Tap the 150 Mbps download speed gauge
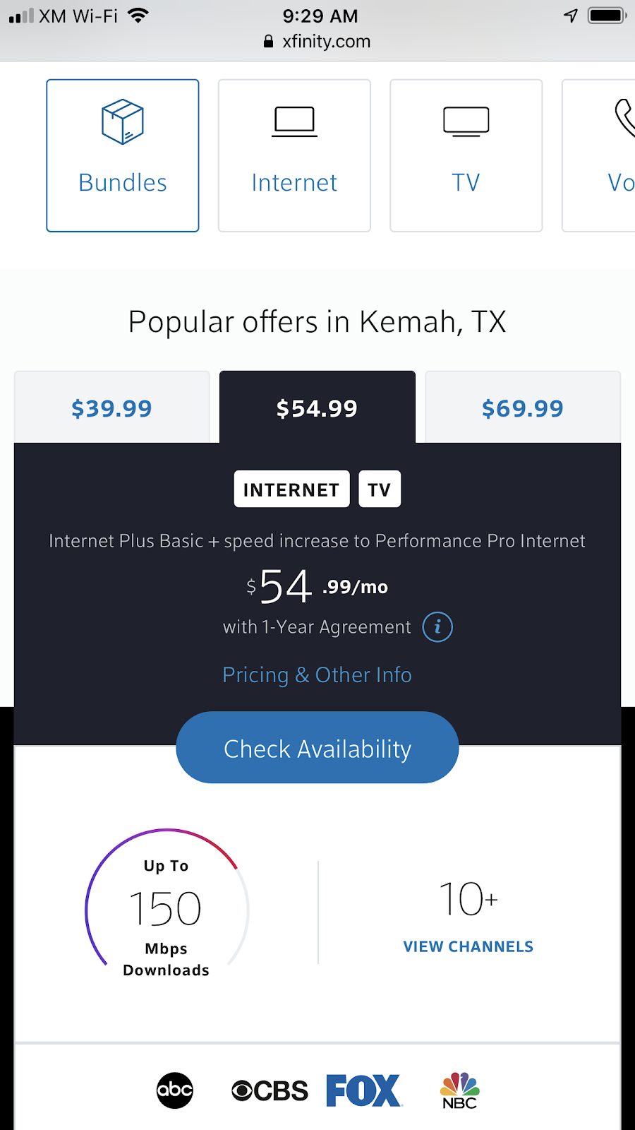Viewport: 635px width, 1130px height. pos(167,908)
